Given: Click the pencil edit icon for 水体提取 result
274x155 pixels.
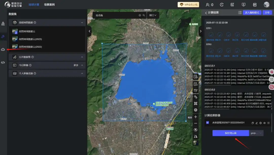Looking at the screenshot, I should coord(256,123).
